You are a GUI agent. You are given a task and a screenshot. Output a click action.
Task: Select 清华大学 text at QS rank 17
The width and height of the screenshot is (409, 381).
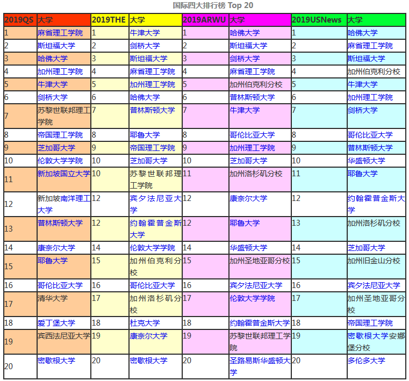[x=53, y=298]
